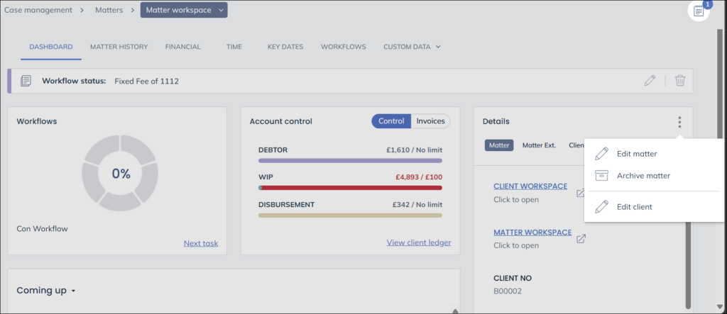This screenshot has height=314, width=727.
Task: Switch Account control to Invoices view
Action: [x=430, y=121]
